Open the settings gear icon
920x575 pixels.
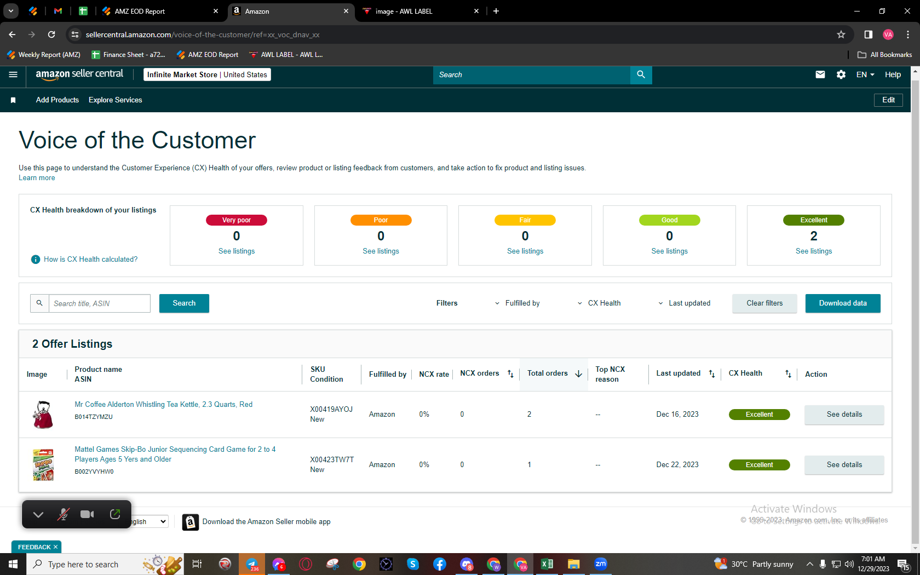[x=841, y=74]
